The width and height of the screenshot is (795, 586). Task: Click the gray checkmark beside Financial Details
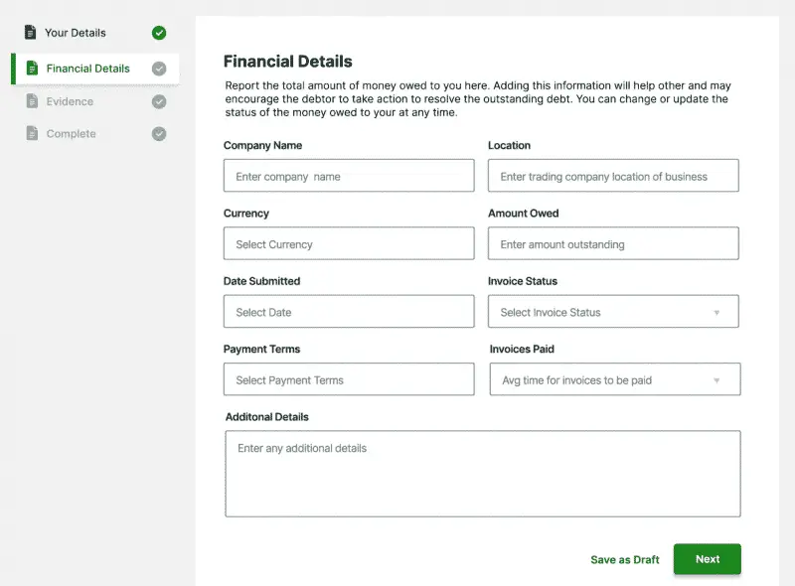point(159,68)
